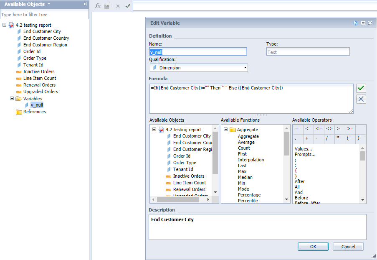377x260 pixels.
Task: Click the Cancel button
Action: click(x=348, y=247)
